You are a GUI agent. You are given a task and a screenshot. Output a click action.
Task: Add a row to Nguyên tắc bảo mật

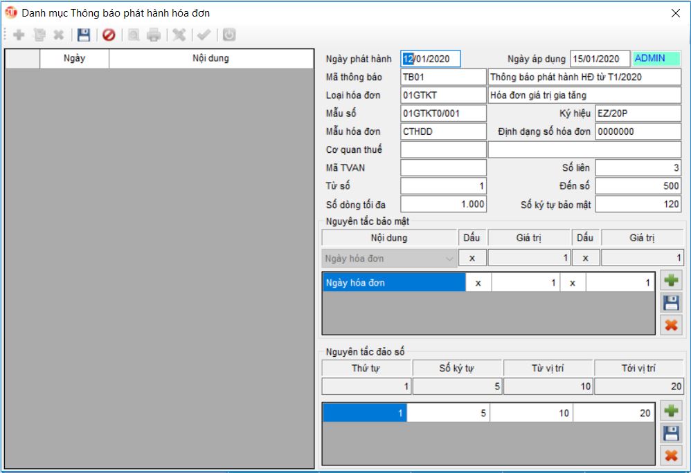671,280
